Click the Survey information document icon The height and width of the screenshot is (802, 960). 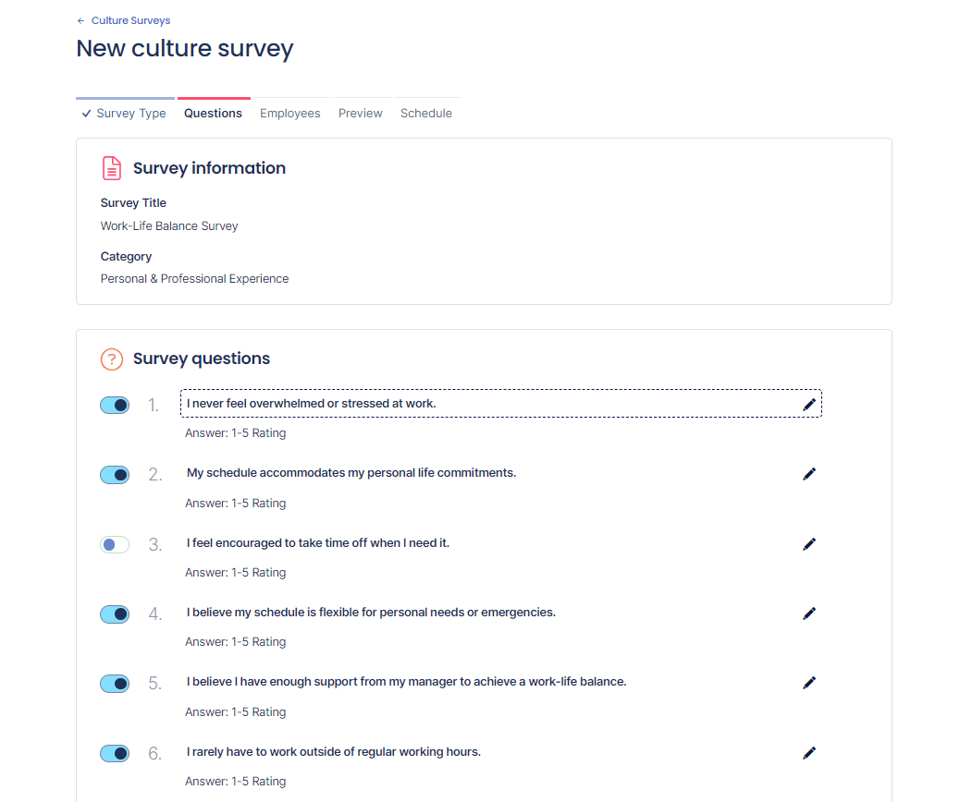[x=111, y=168]
